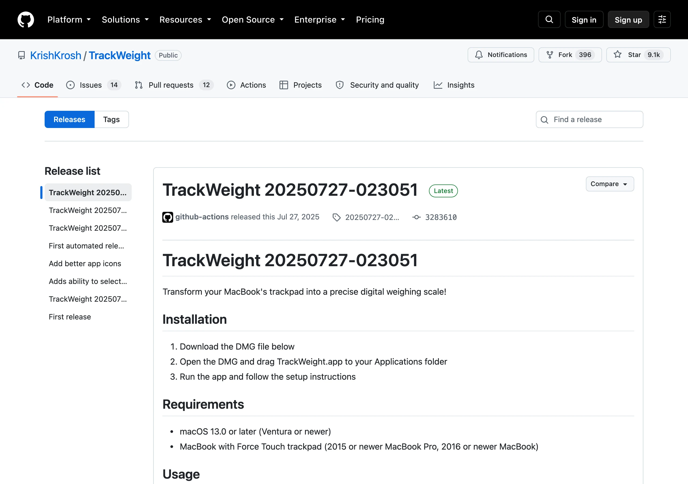Screen dimensions: 688x484
Task: Open the Compare dropdown
Action: click(610, 184)
